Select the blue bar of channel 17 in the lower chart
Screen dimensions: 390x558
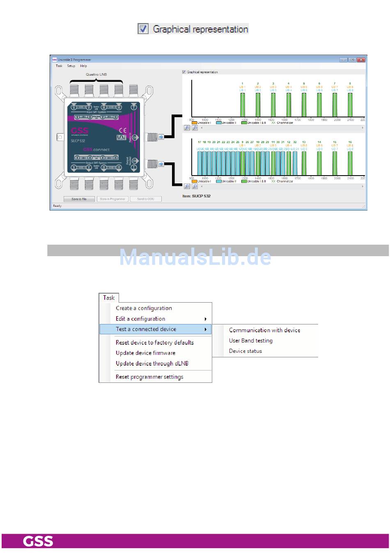(200, 163)
